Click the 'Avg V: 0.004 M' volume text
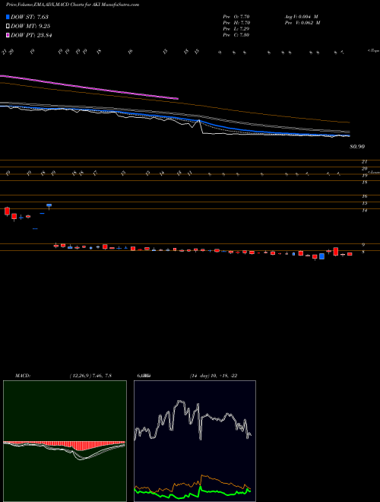 coord(301,17)
